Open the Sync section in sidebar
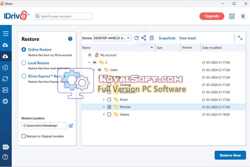Image resolution: width=250 pixels, height=167 pixels. coord(5,79)
